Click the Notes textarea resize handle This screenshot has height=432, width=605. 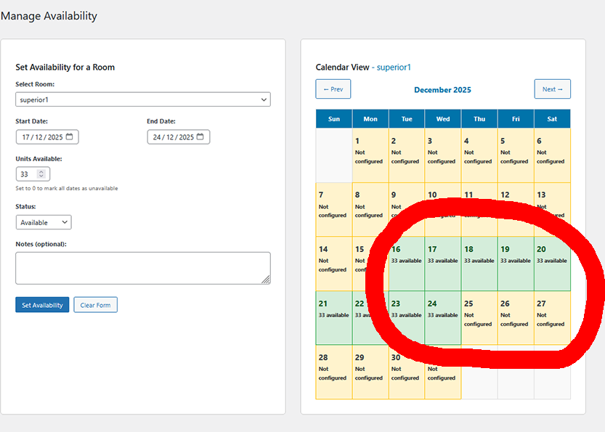pyautogui.click(x=266, y=280)
